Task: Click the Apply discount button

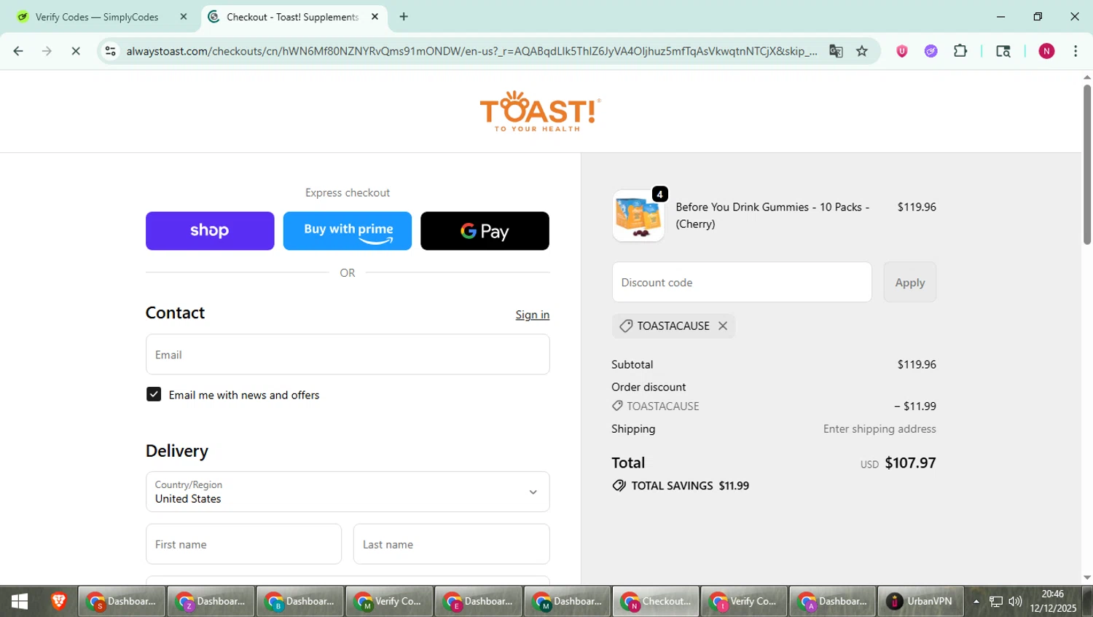Action: 910,282
